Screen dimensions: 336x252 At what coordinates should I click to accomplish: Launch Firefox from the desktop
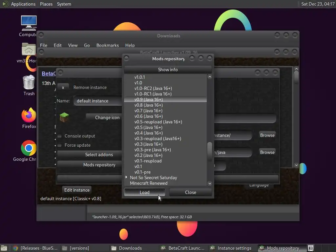coord(29,115)
